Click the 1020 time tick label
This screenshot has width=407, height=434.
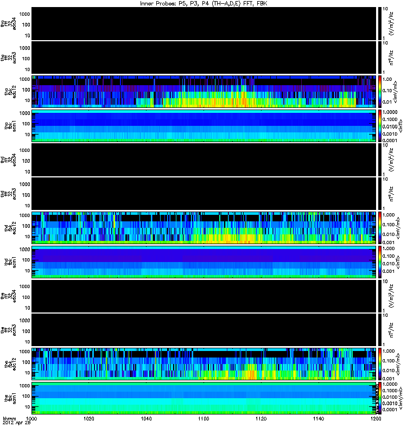[x=89, y=418]
